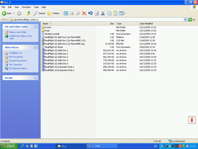Open the Tools menu
The image size is (198, 149).
[x=36, y=7]
